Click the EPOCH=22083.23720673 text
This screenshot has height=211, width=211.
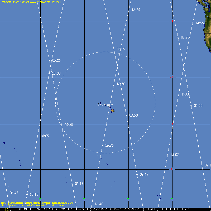click(x=16, y=2)
